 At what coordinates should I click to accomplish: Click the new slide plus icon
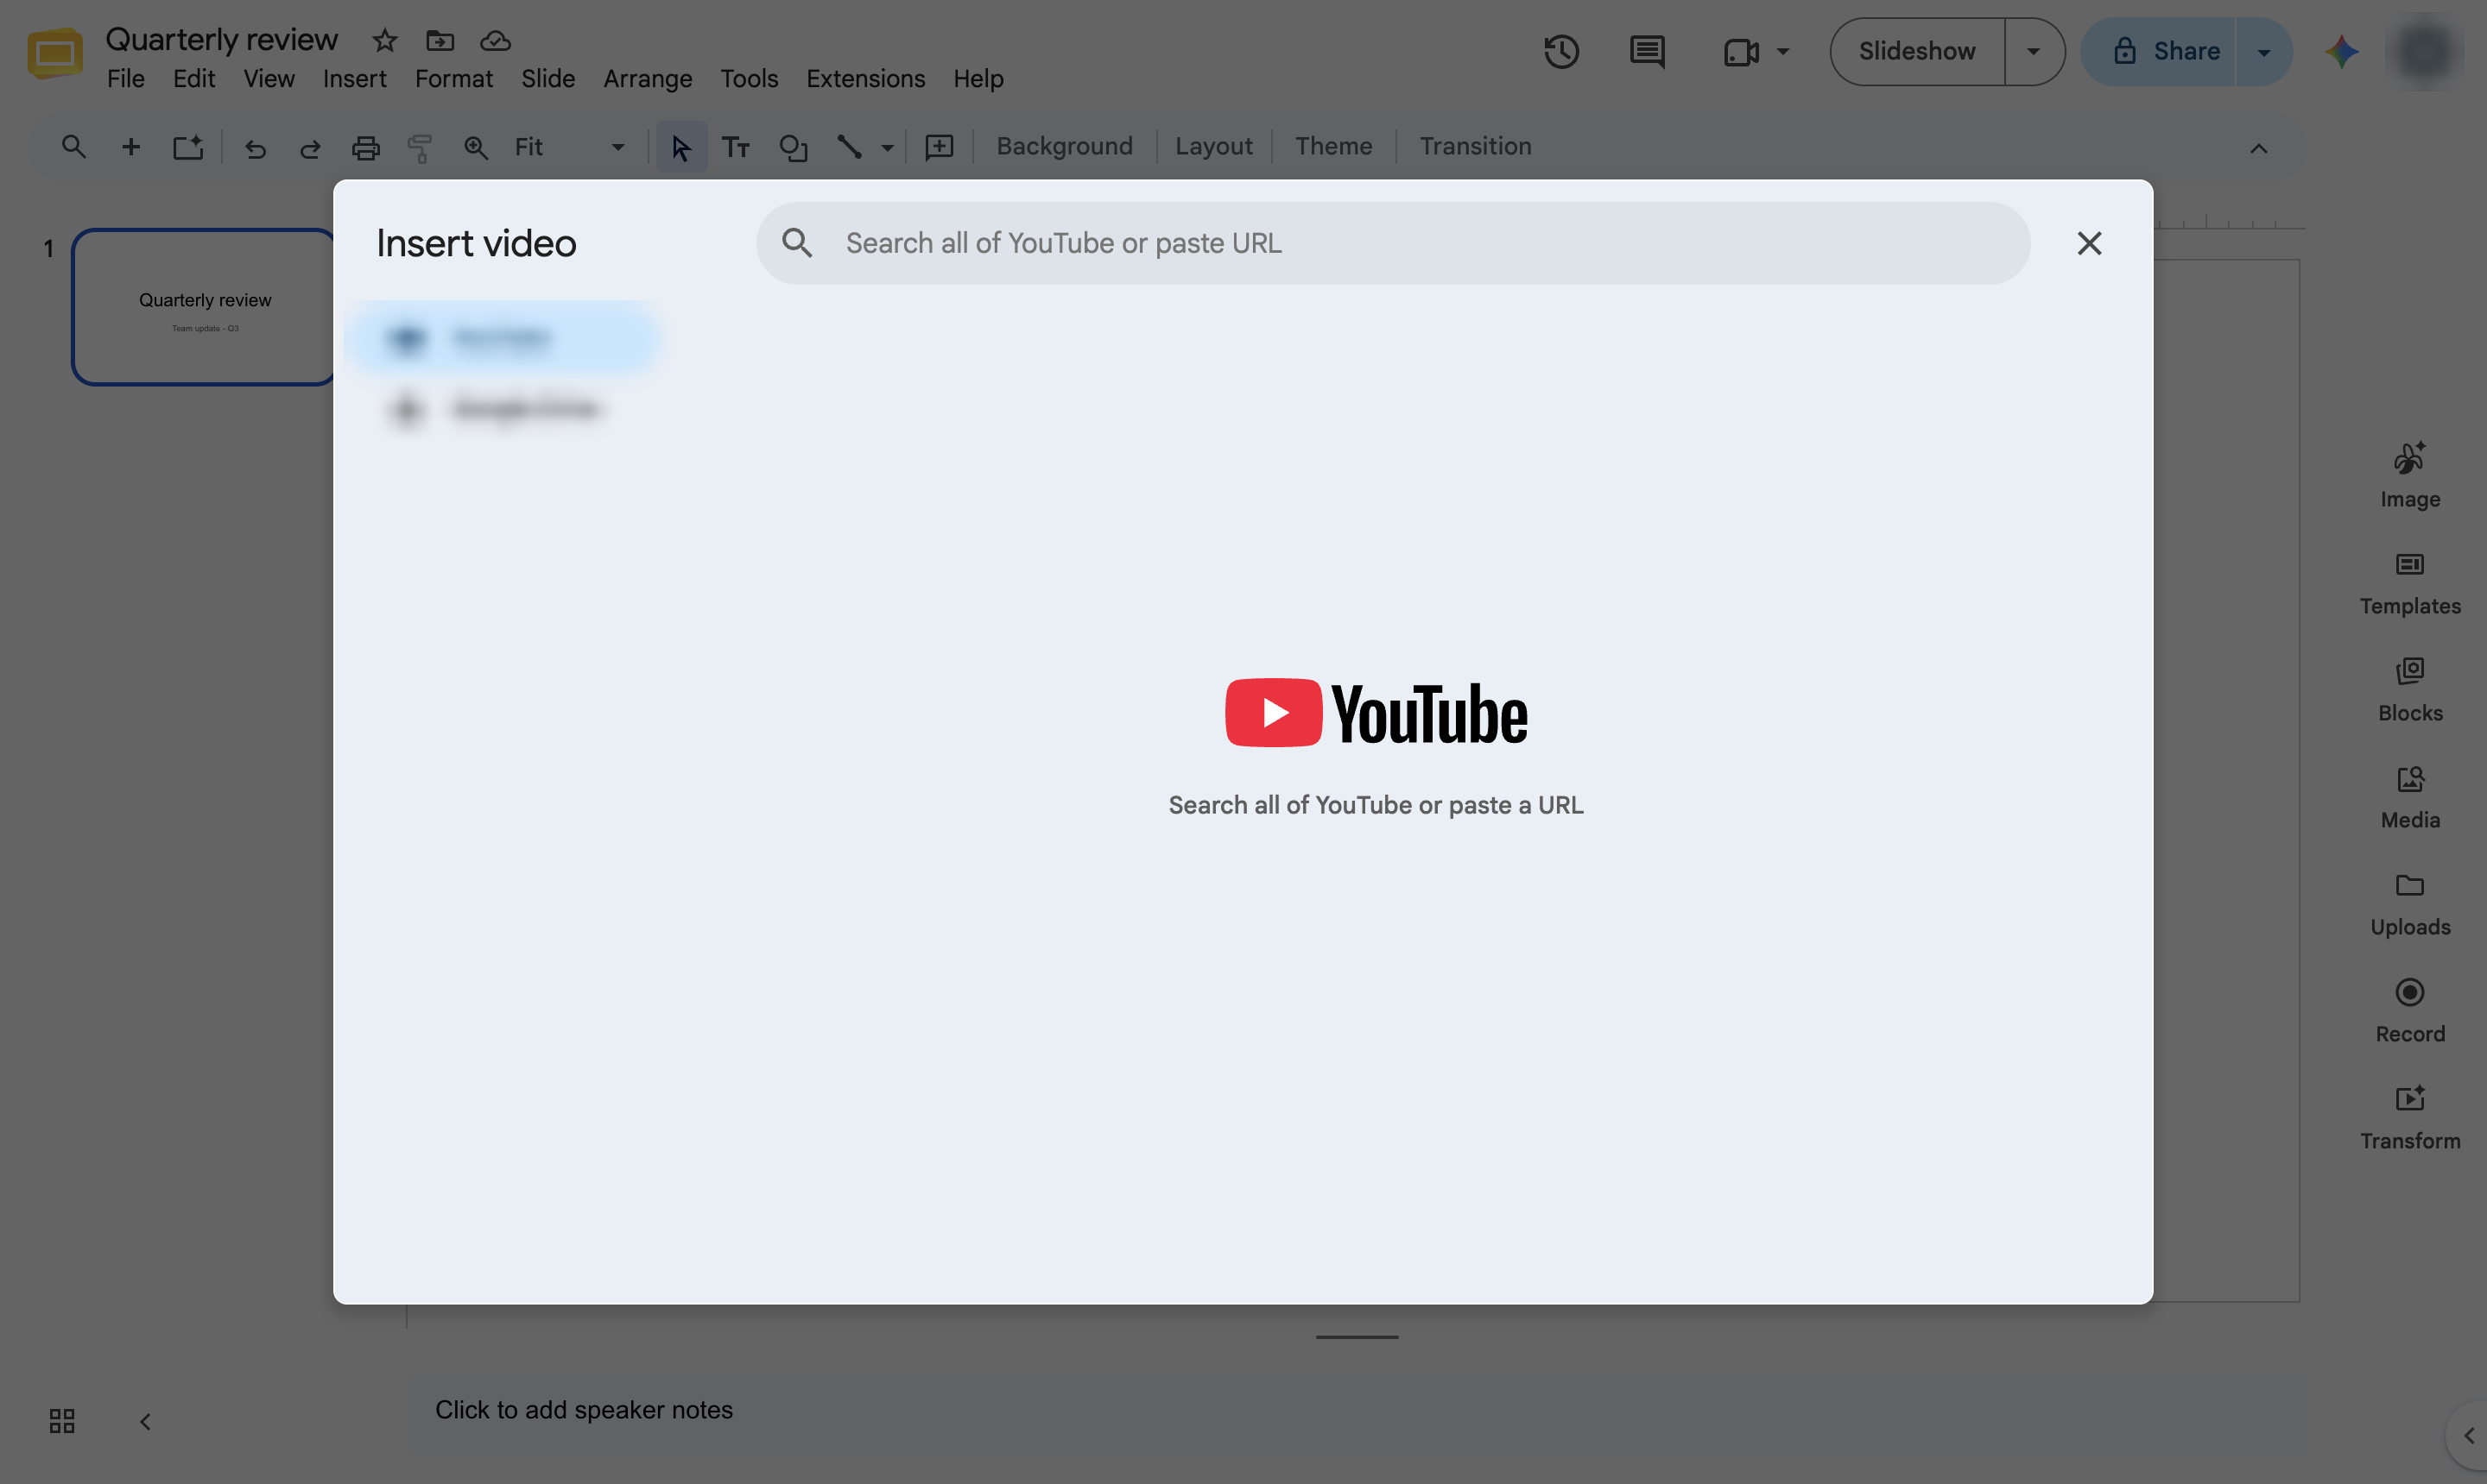130,147
